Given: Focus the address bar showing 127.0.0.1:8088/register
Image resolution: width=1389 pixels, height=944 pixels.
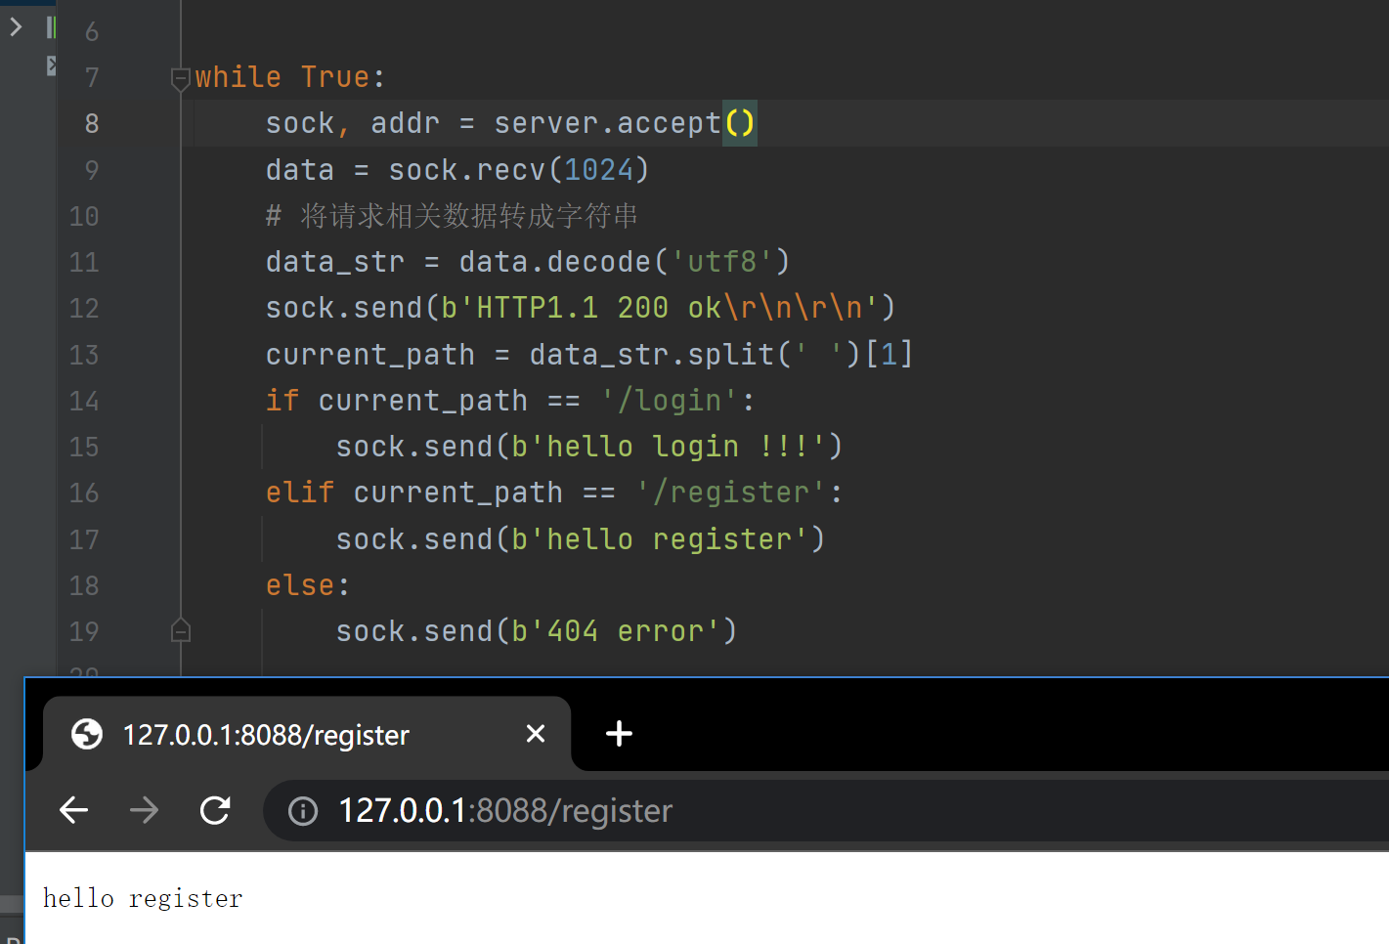Looking at the screenshot, I should [826, 811].
